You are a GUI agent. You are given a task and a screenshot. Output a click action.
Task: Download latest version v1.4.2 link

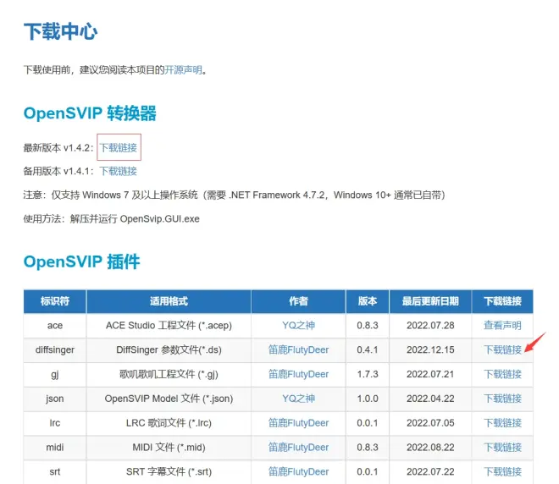point(119,147)
